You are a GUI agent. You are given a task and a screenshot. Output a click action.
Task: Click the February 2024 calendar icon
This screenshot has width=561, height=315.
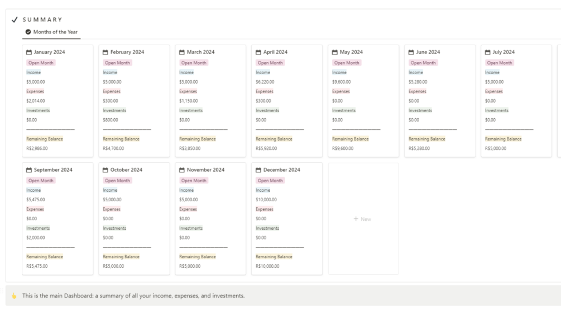tap(106, 52)
